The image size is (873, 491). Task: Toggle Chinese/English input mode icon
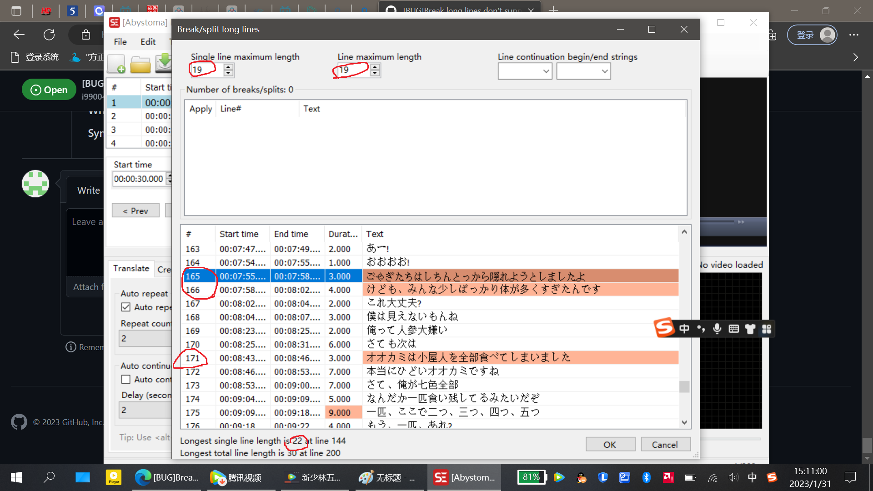pos(684,329)
